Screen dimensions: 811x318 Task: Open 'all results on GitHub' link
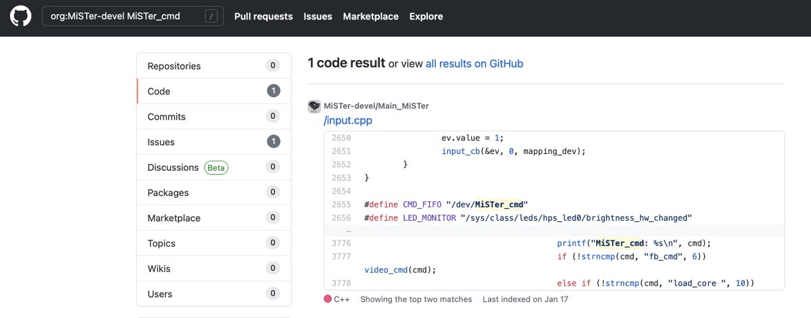[x=474, y=63]
